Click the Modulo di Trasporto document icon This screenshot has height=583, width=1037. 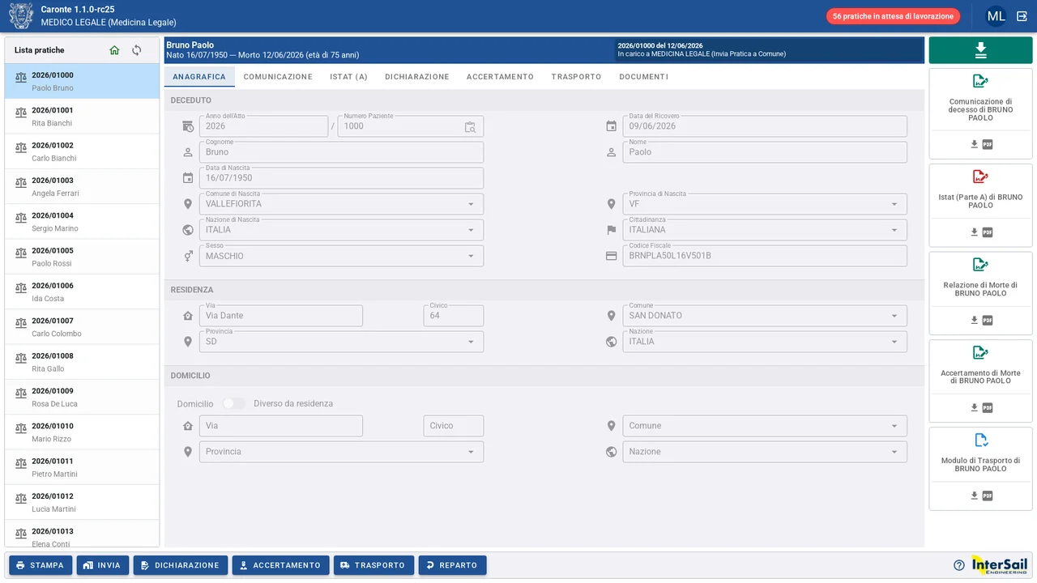[980, 440]
